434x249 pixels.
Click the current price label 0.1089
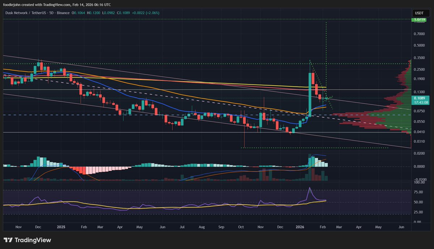point(420,98)
